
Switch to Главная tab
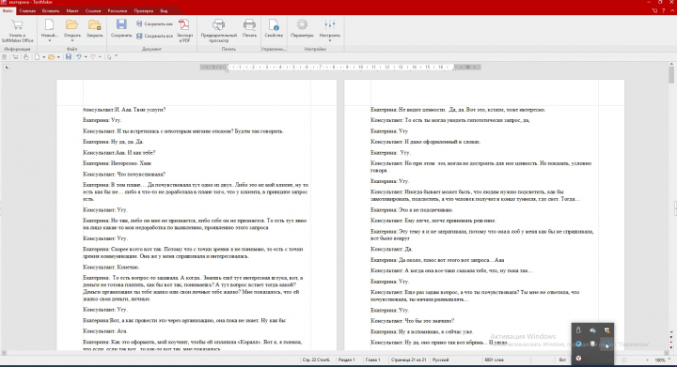[27, 10]
